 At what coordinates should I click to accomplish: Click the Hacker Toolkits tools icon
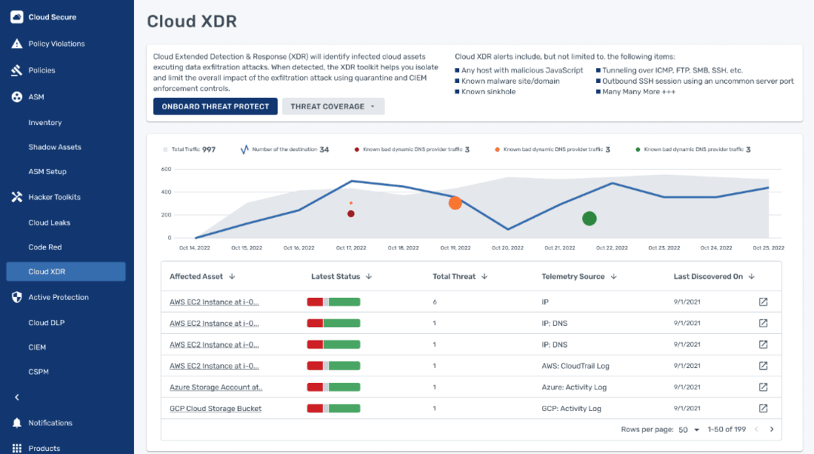pyautogui.click(x=17, y=197)
